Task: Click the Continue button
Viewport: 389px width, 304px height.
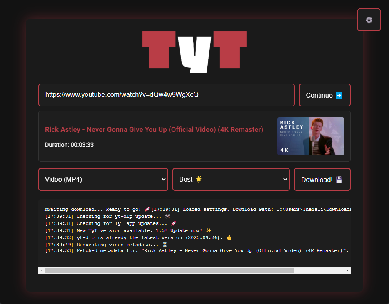Action: (x=324, y=95)
